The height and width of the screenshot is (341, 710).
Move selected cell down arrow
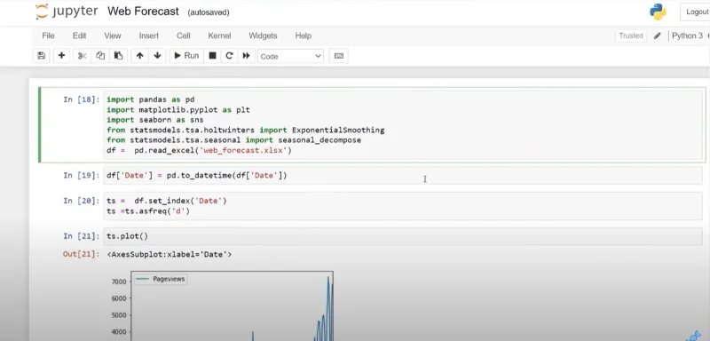click(157, 56)
